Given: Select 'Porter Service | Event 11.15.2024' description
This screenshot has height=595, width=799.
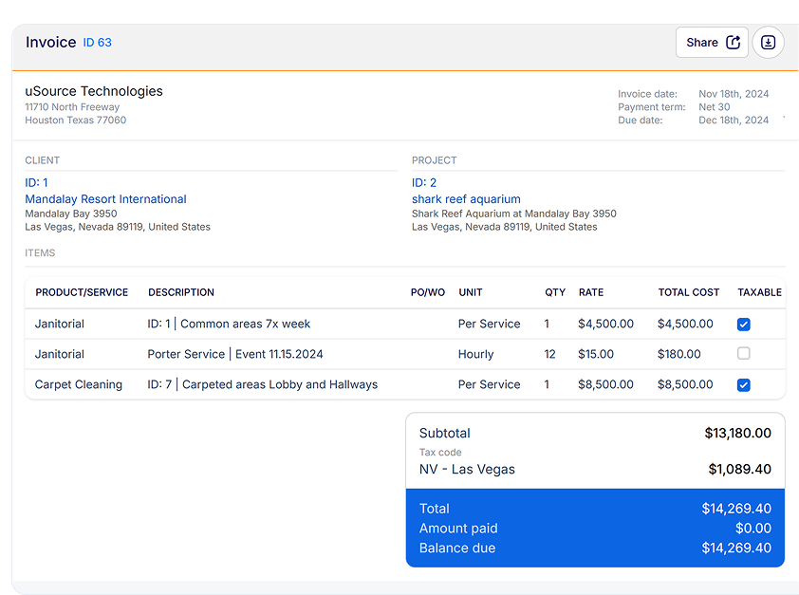Looking at the screenshot, I should coord(235,354).
